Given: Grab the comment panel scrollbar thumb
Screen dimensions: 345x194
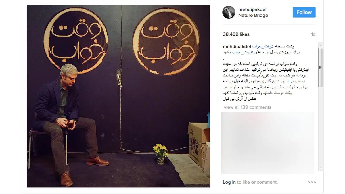Looking at the screenshot, I should pyautogui.click(x=321, y=68).
